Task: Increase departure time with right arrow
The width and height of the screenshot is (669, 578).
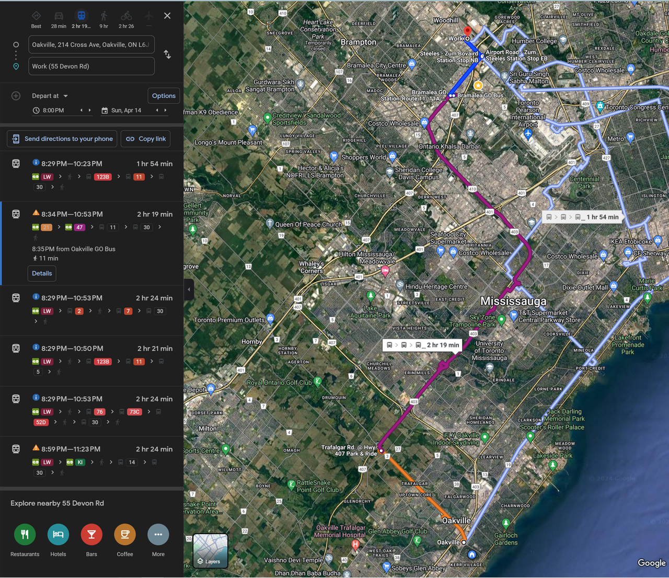Action: (90, 110)
